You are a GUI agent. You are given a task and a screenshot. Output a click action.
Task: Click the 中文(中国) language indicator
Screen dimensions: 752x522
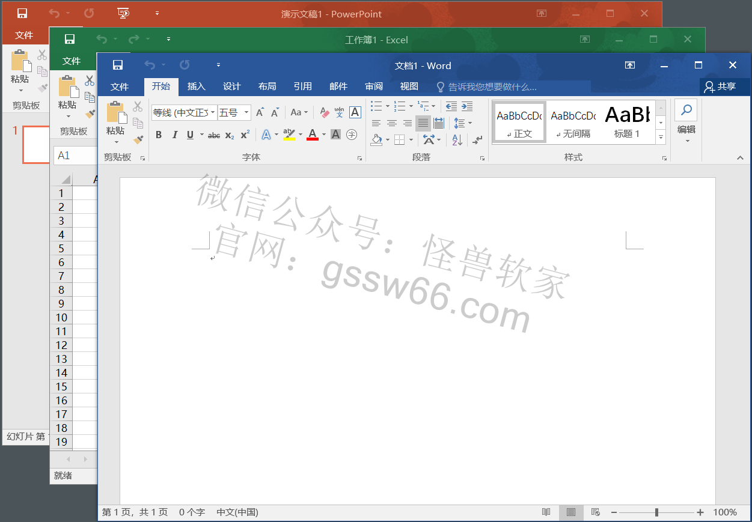click(237, 512)
